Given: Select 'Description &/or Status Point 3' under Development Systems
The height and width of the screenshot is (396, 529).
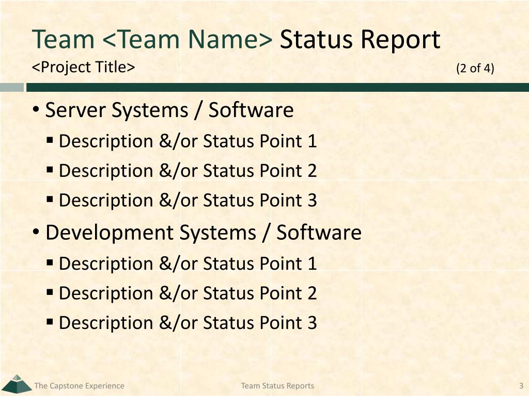Looking at the screenshot, I should pos(188,323).
